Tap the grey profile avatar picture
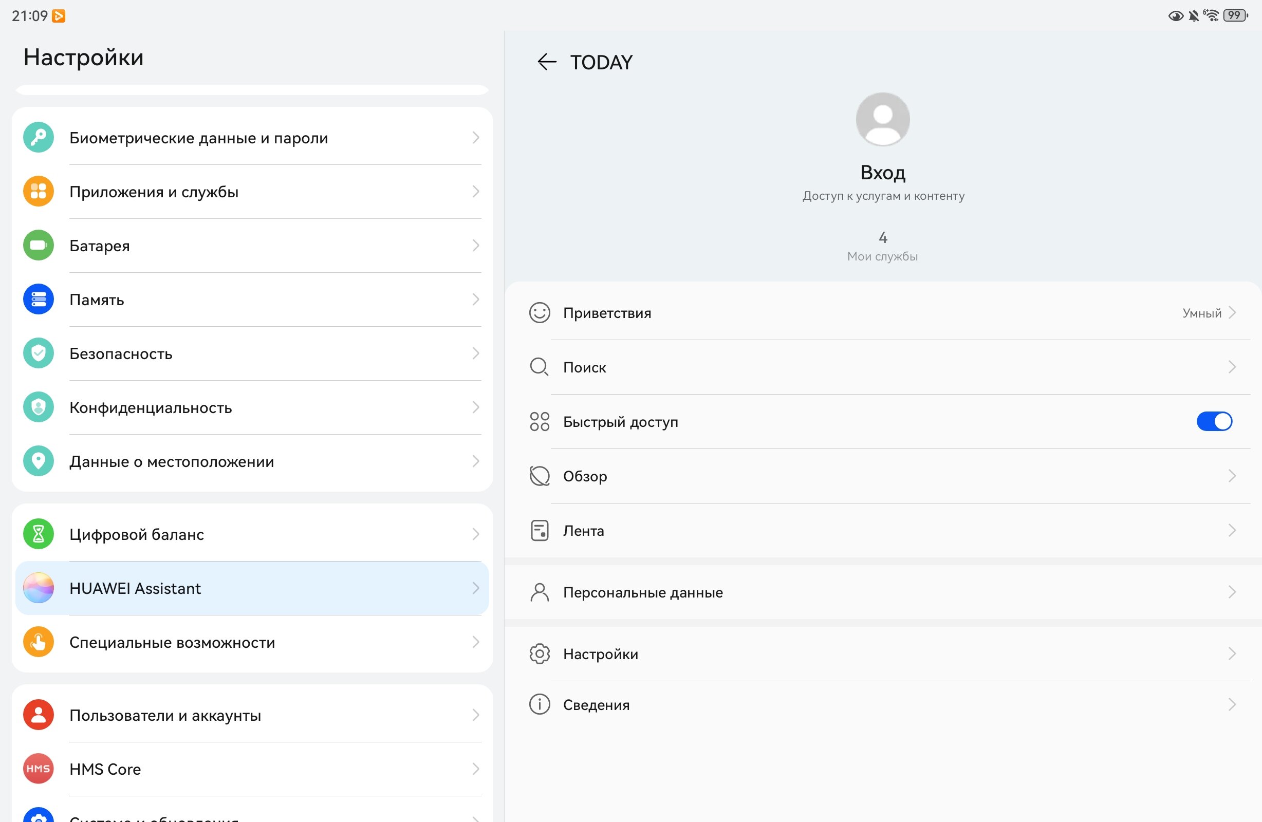This screenshot has width=1262, height=822. pyautogui.click(x=883, y=119)
